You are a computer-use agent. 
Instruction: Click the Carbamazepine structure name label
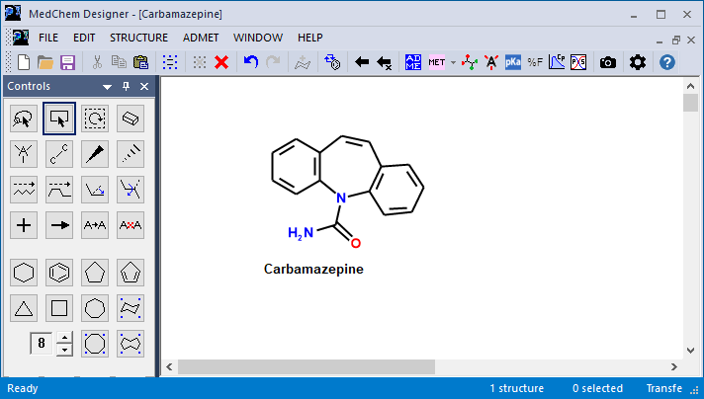313,269
